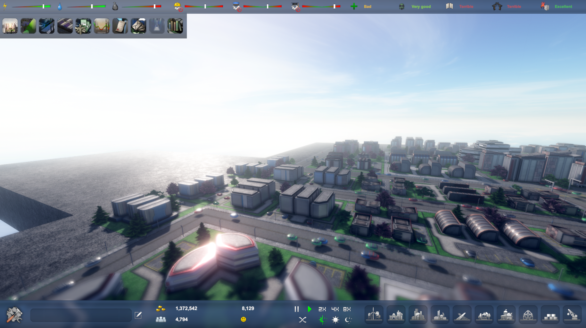Image resolution: width=586 pixels, height=328 pixels.
Task: Click the 1,372,542 money value
Action: coord(186,308)
